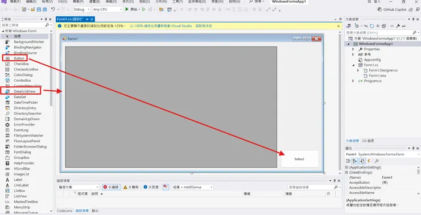Click the Events lightning bolt in Properties
Image resolution: width=421 pixels, height=215 pixels.
coord(369,161)
